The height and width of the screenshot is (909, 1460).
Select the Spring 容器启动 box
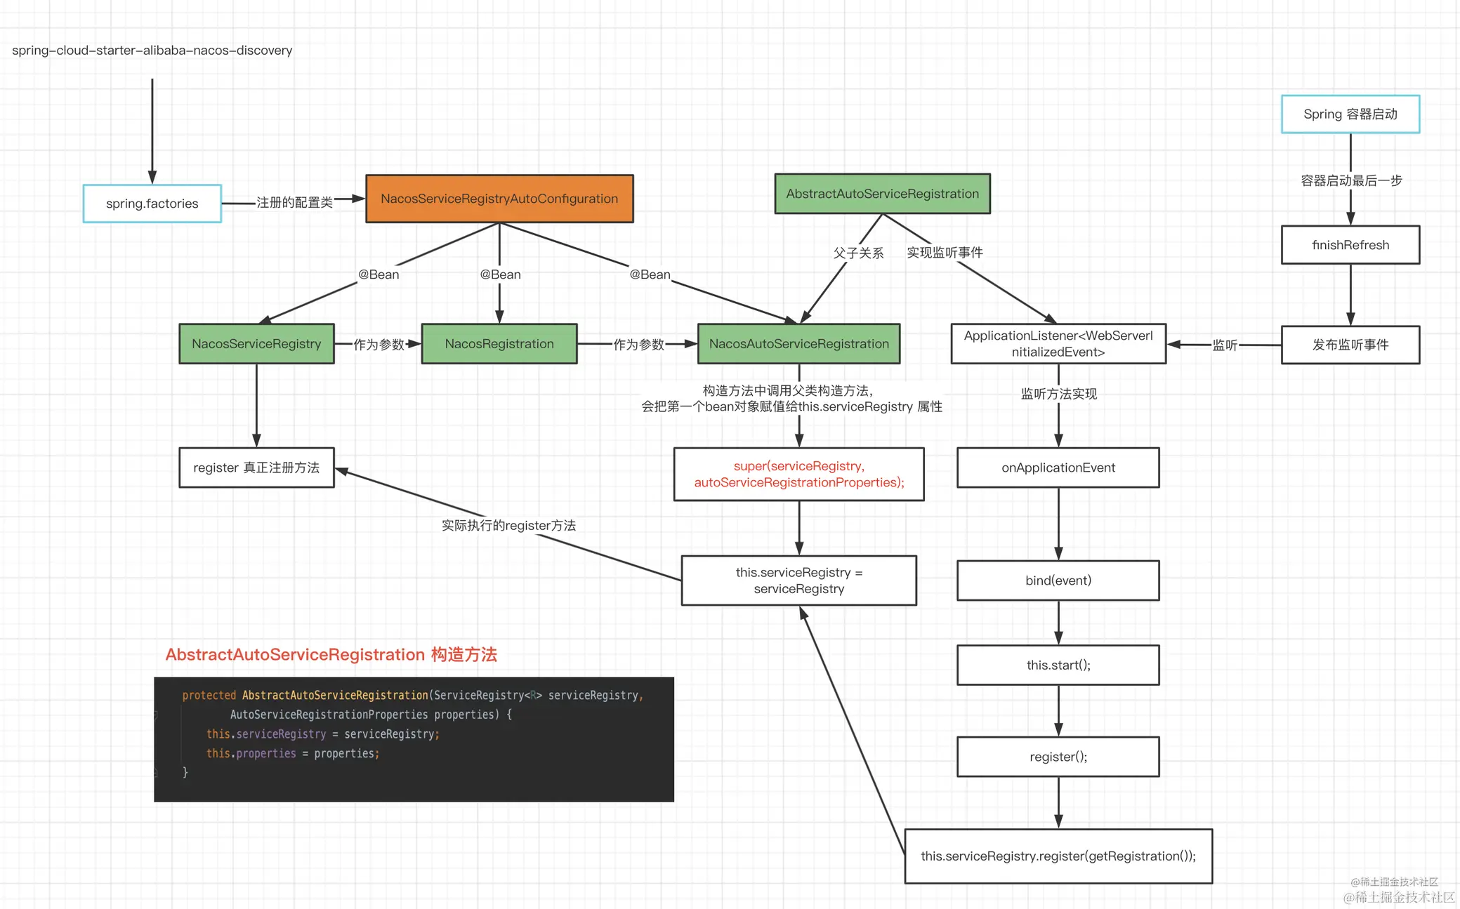1350,114
